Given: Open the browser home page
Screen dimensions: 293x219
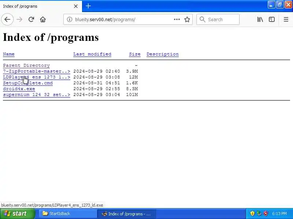Looking at the screenshot, I should 43,19.
